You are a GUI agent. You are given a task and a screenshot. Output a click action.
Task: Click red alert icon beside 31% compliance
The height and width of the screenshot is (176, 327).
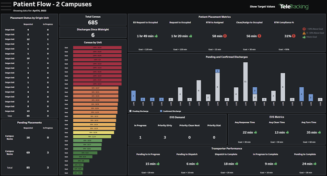(x=293, y=36)
